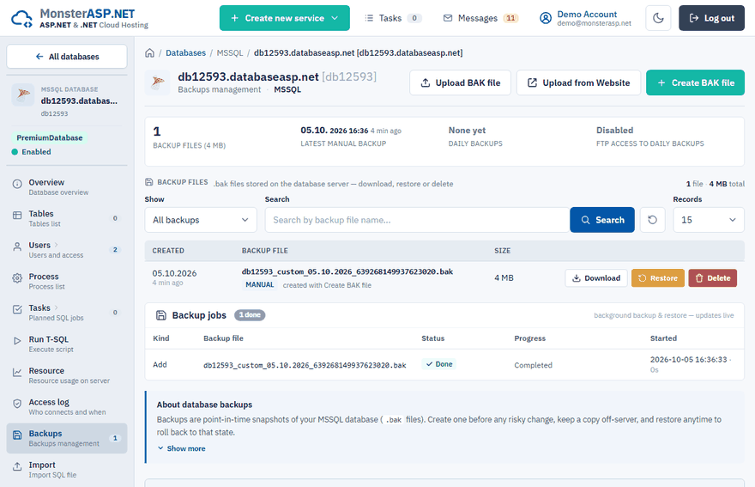The height and width of the screenshot is (487, 755).
Task: Select backup filename in files table
Action: (x=347, y=271)
